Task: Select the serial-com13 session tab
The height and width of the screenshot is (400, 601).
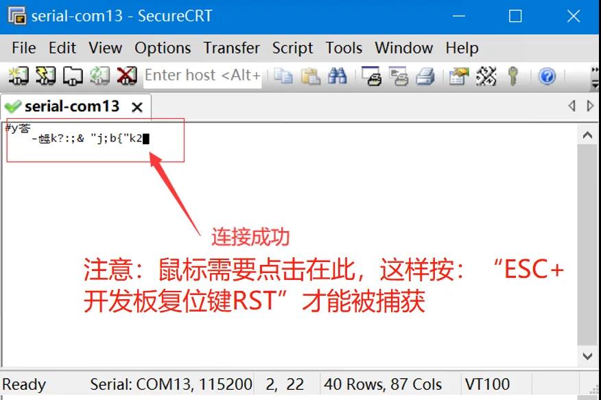Action: pyautogui.click(x=71, y=106)
